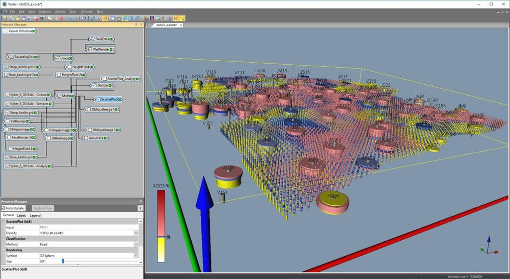Click the Print toolbar icon
Image resolution: width=510 pixels, height=279 pixels.
[42, 18]
